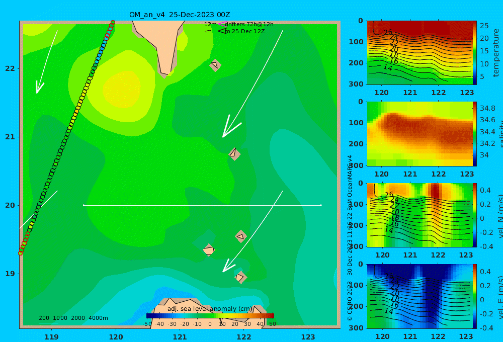Open the salinity section panel
The image size is (503, 342).
(x=420, y=134)
